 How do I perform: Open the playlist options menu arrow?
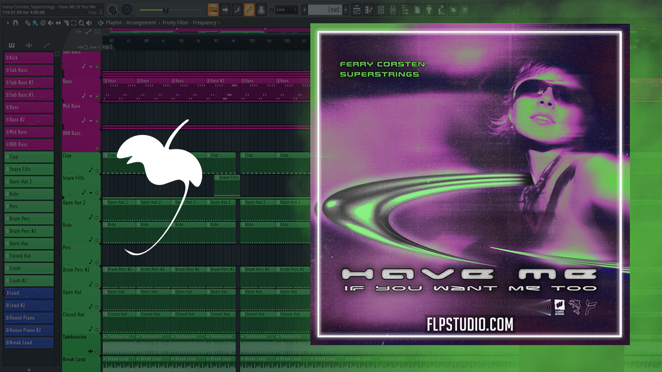(8, 23)
